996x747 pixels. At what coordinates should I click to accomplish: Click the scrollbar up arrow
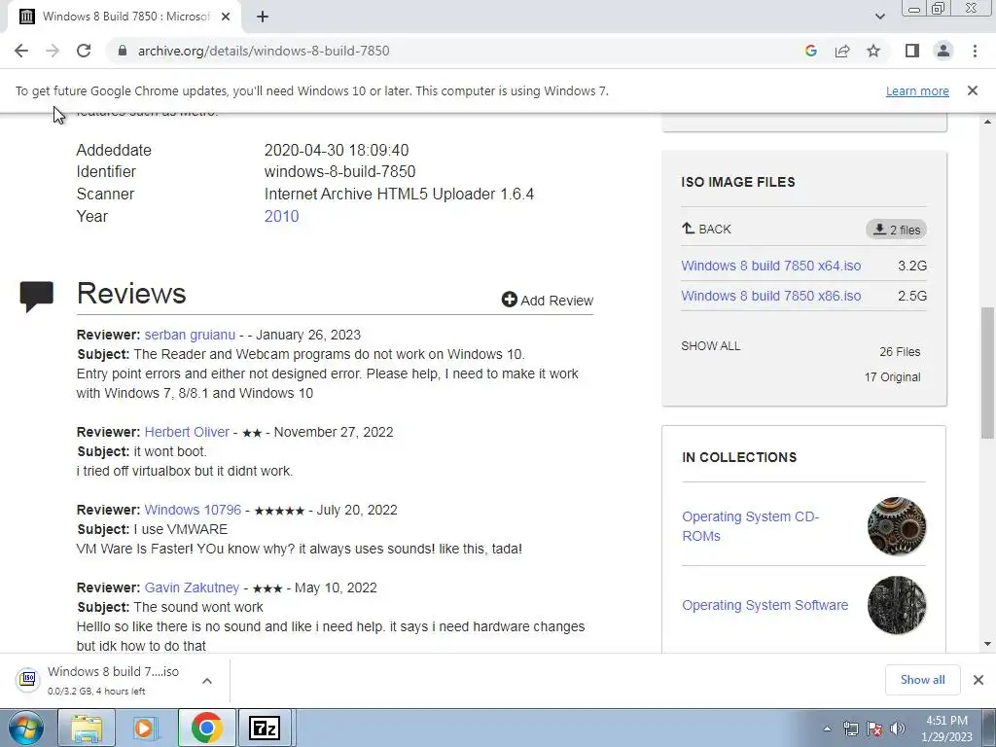pos(987,122)
